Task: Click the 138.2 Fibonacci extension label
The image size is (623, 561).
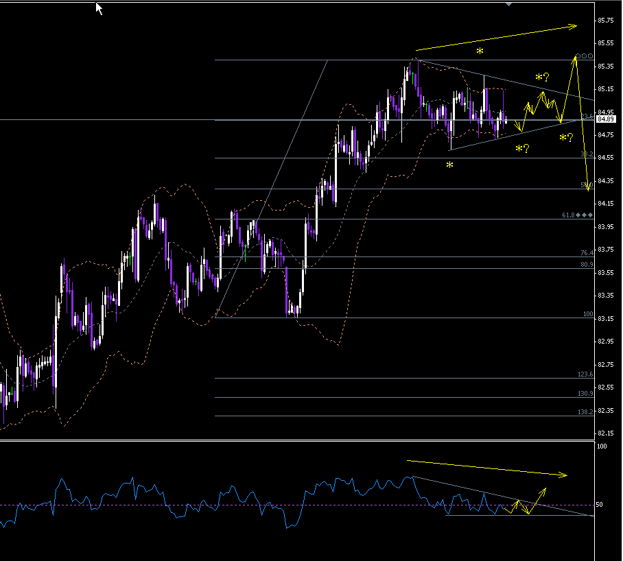Action: pyautogui.click(x=585, y=412)
